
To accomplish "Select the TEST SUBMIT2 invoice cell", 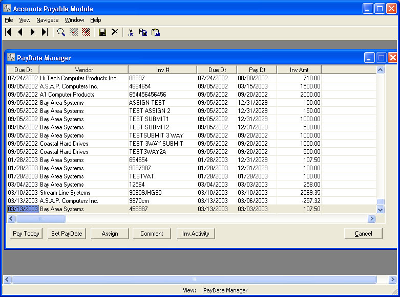I will point(162,127).
